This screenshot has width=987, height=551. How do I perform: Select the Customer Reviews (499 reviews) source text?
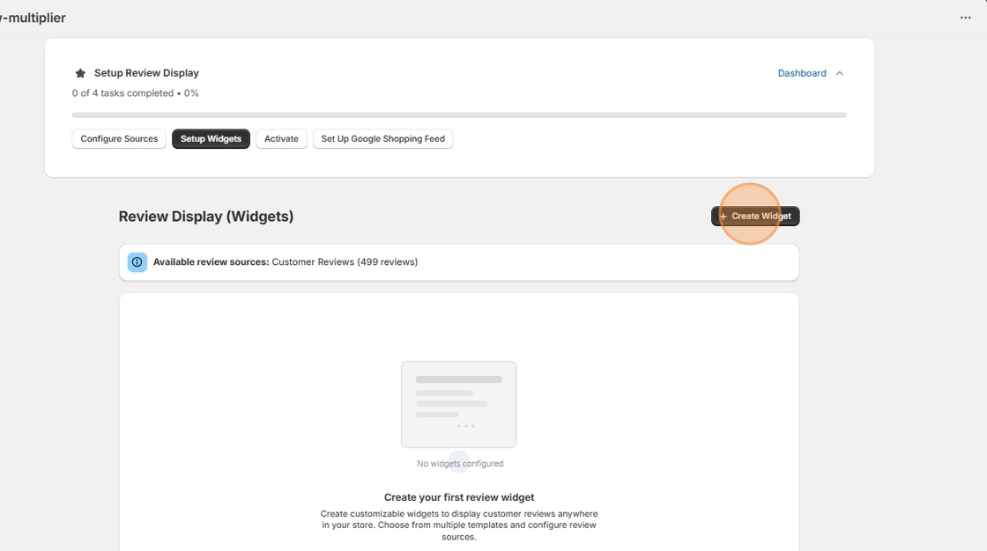(344, 261)
